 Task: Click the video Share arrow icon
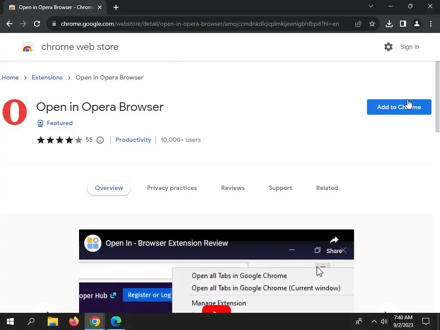(x=334, y=240)
